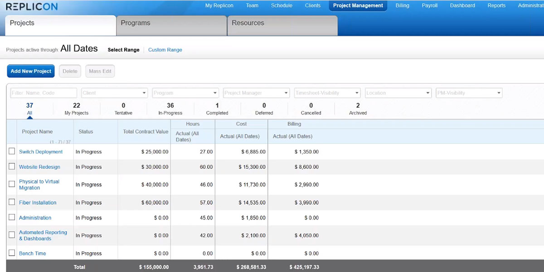
Task: Open the Reports menu item
Action: (496, 5)
